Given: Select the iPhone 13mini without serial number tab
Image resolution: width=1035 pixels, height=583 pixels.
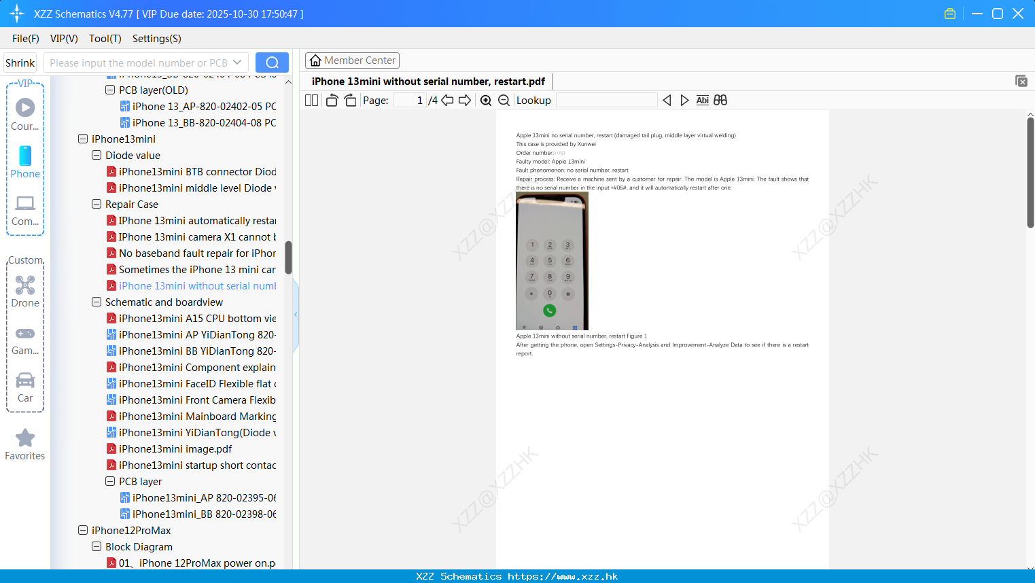Looking at the screenshot, I should point(428,82).
